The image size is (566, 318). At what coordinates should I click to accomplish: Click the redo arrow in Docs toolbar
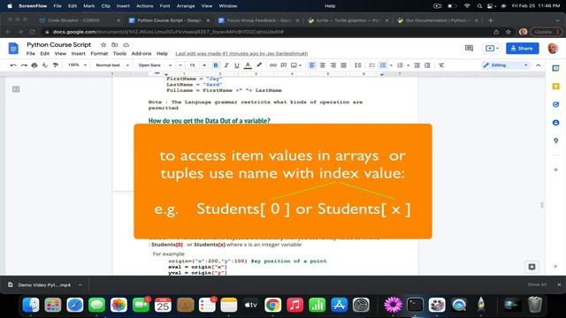tap(24, 65)
